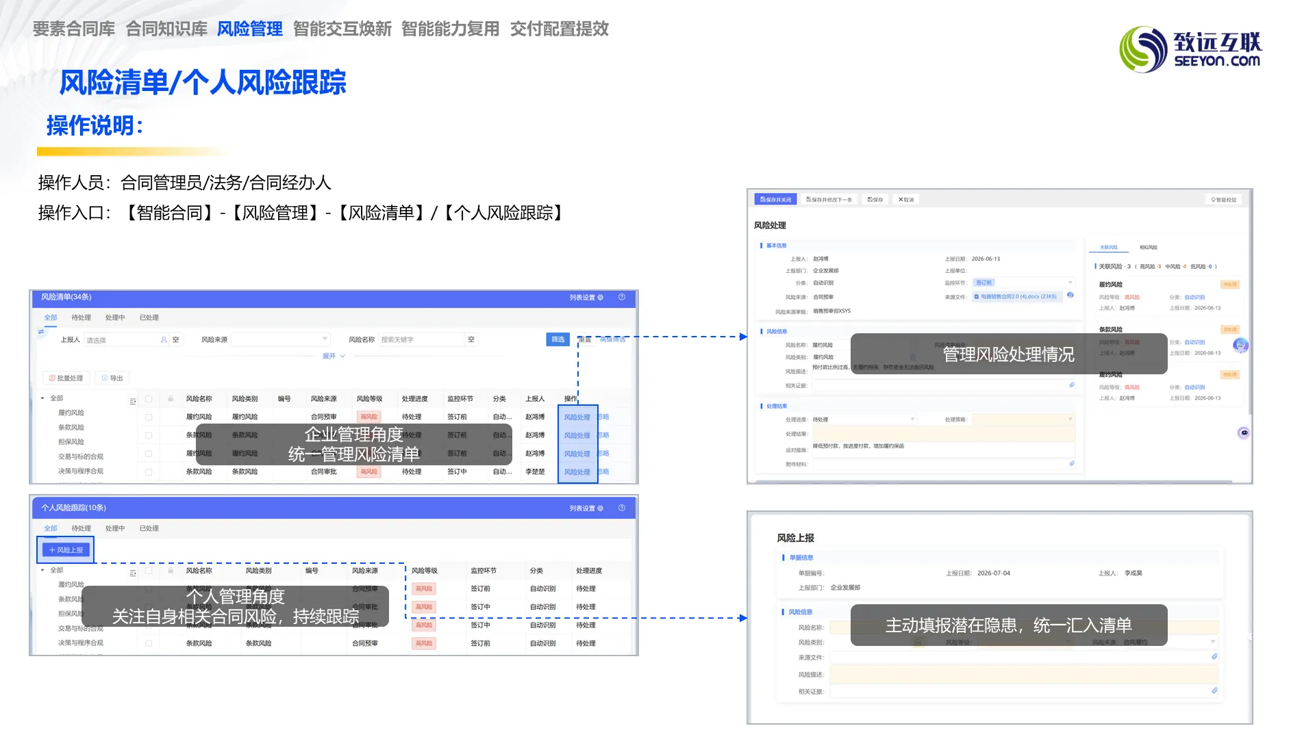Open the 处理策略 dropdown
Screen dimensions: 1315x739
coord(1023,419)
